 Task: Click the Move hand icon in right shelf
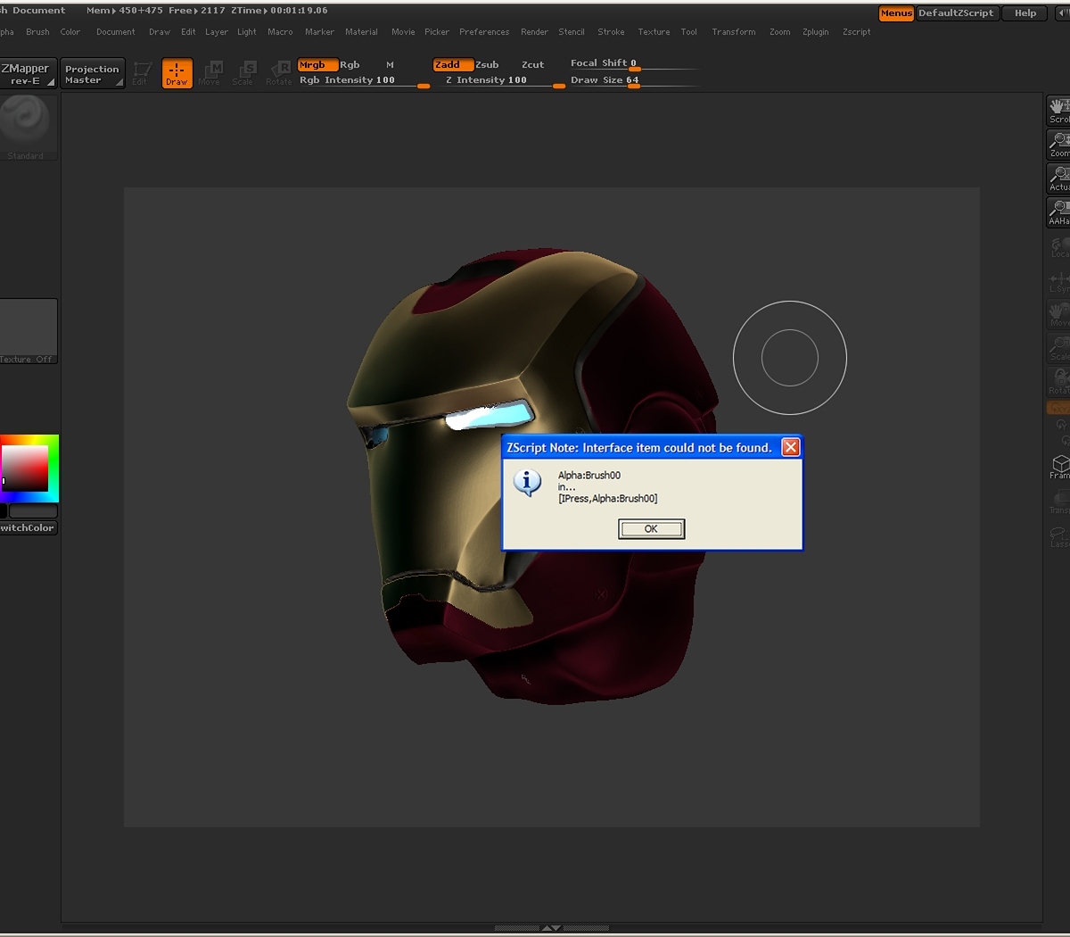click(1058, 314)
